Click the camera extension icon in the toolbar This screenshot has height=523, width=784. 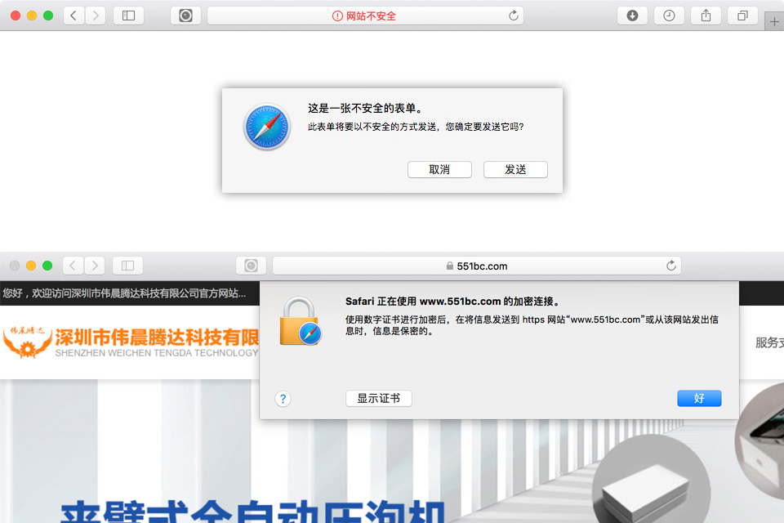[x=186, y=15]
